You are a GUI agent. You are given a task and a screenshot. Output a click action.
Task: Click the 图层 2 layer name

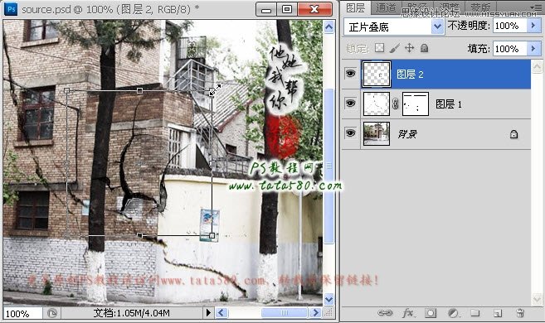[x=410, y=75]
